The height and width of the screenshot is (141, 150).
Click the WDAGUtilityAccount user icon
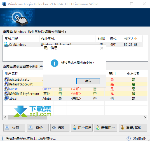click(6, 94)
